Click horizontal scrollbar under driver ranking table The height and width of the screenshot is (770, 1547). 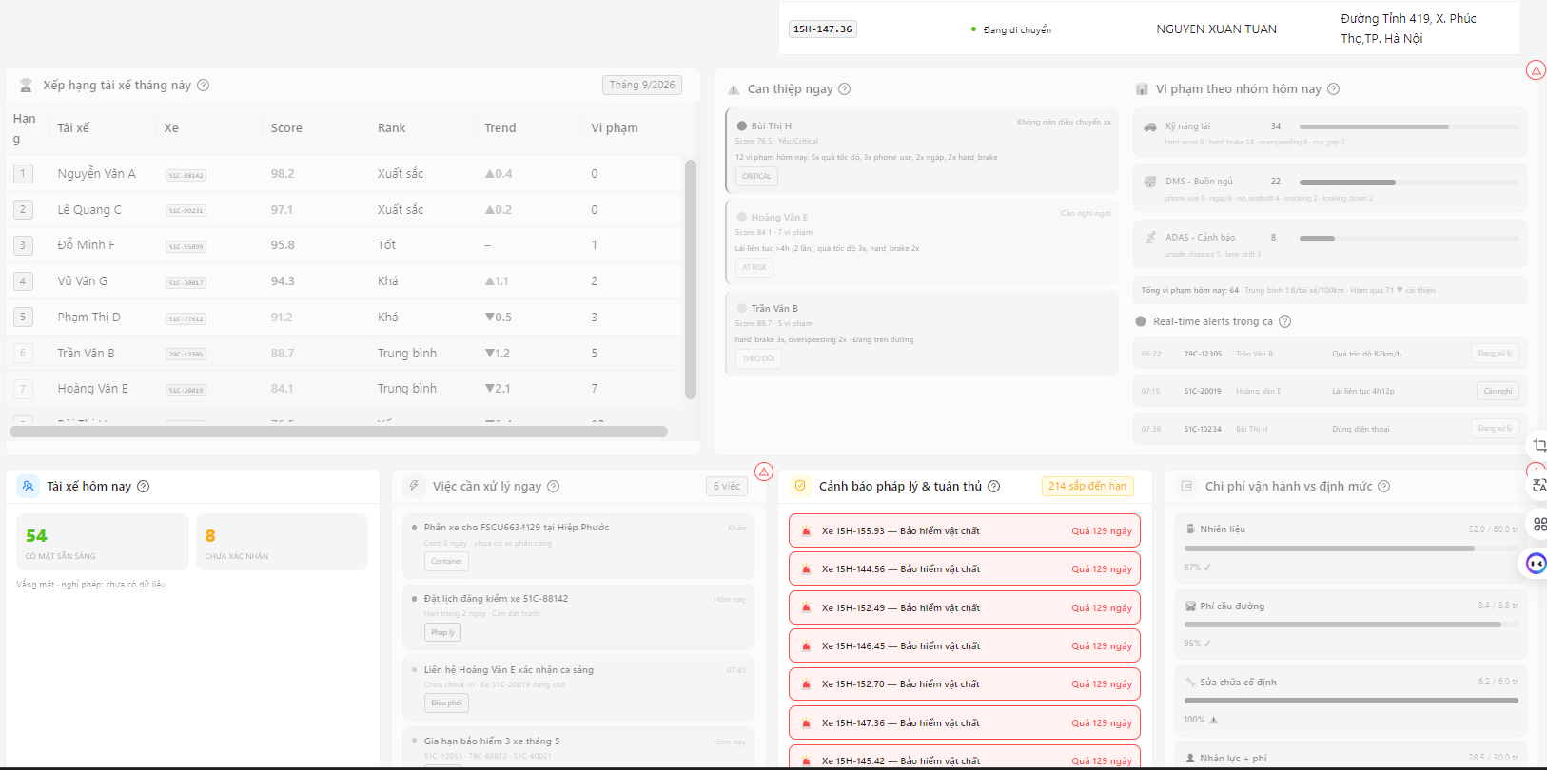(339, 432)
